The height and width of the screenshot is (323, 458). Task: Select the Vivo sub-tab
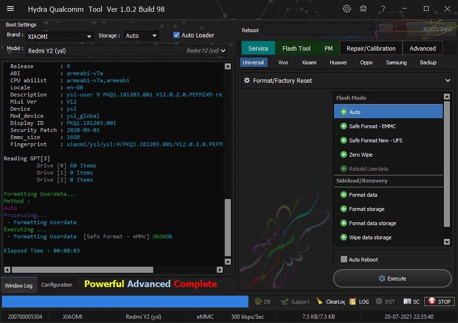[283, 62]
